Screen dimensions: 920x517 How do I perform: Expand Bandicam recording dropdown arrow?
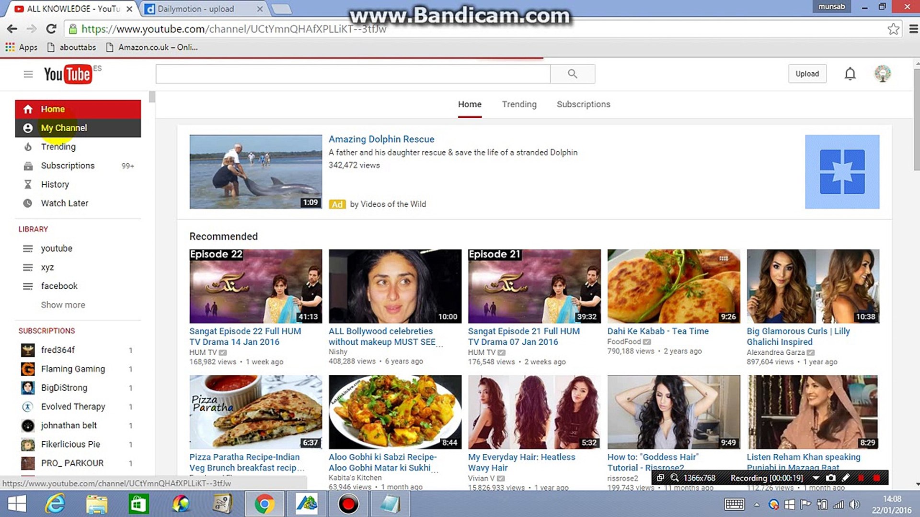[x=816, y=478]
